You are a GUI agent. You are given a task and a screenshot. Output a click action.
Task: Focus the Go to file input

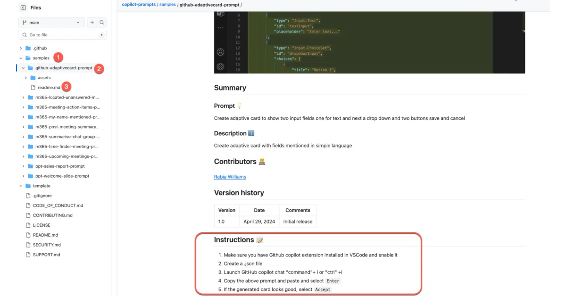coord(62,35)
